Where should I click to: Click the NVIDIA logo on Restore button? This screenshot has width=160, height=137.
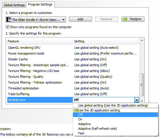point(125,19)
